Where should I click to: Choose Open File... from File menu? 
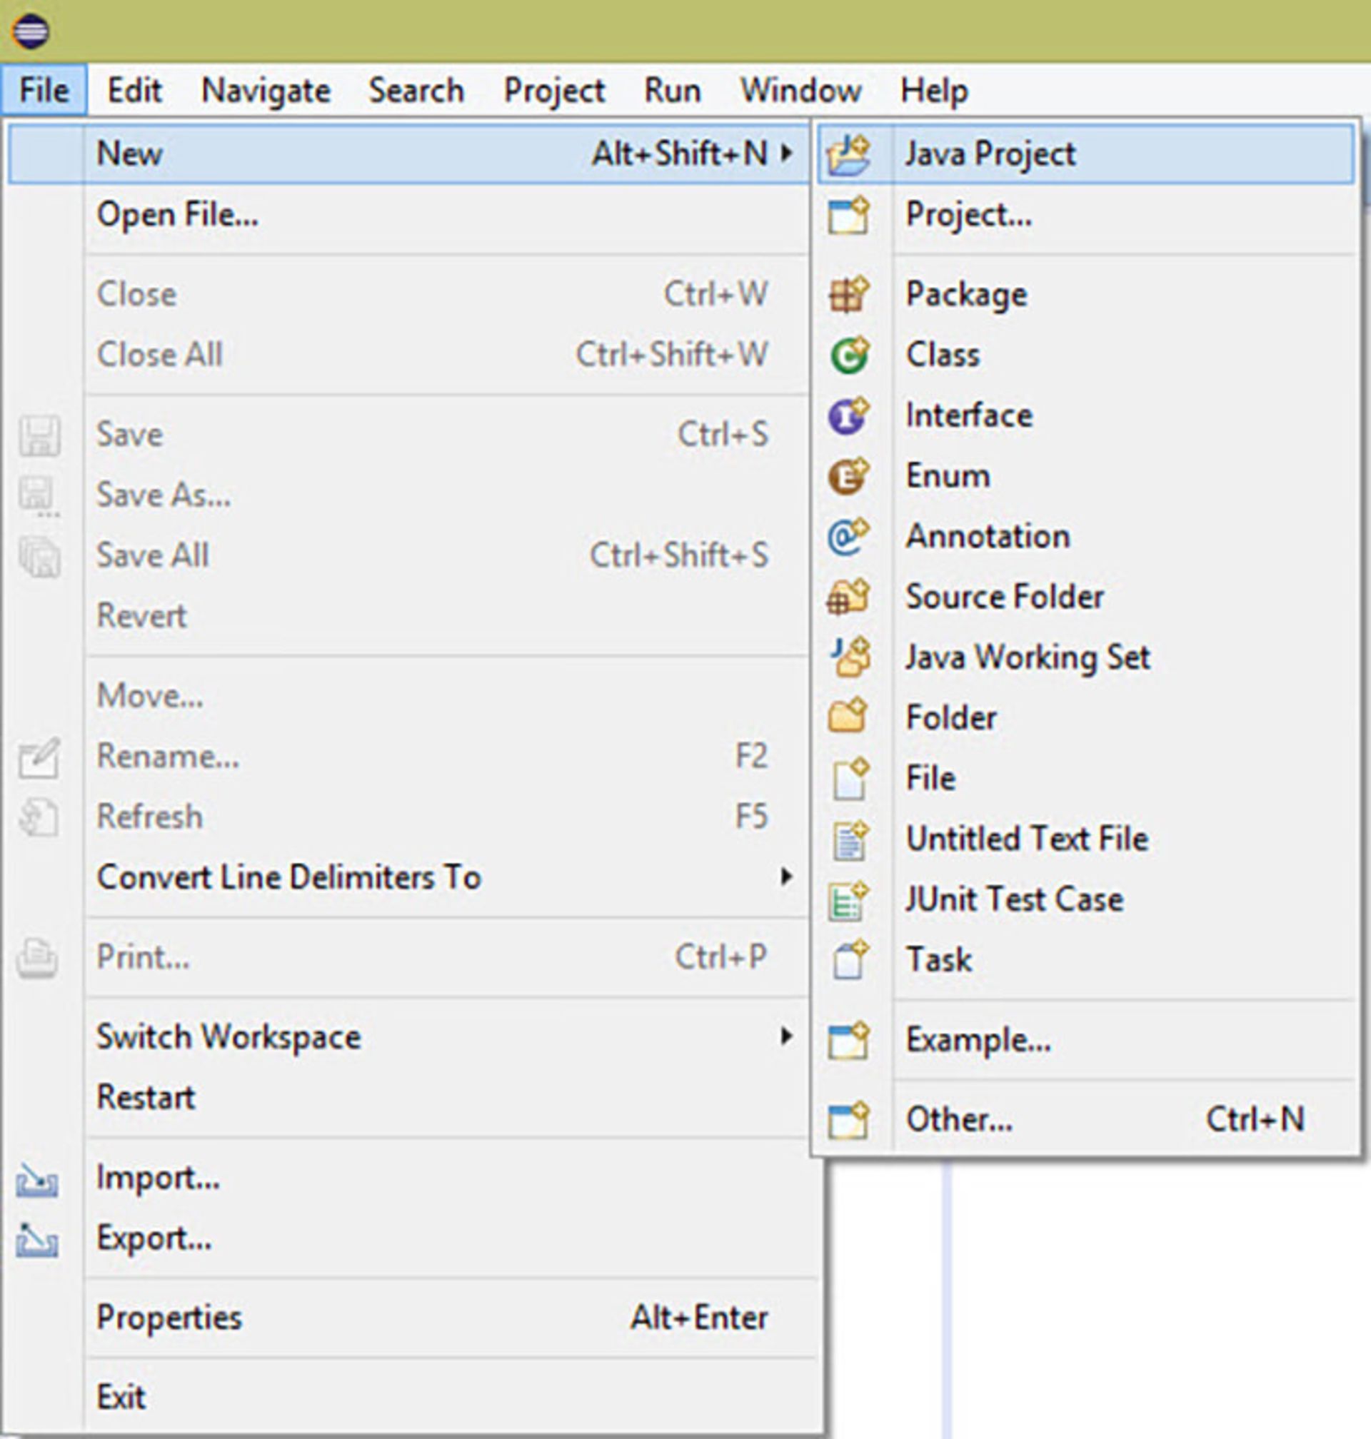(409, 215)
